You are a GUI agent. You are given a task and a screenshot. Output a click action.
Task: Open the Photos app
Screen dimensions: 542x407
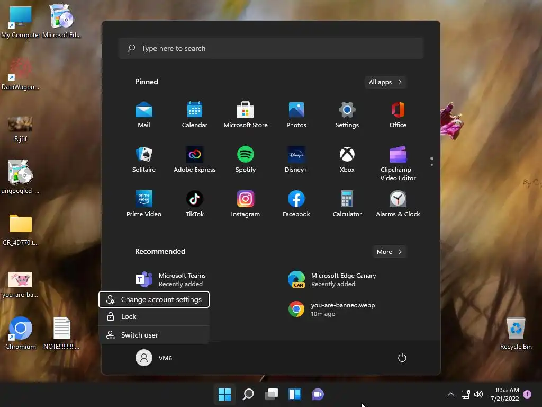pyautogui.click(x=296, y=115)
